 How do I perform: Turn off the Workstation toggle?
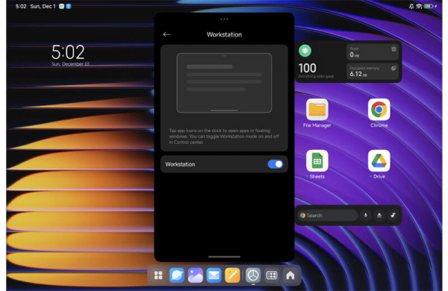tap(276, 164)
